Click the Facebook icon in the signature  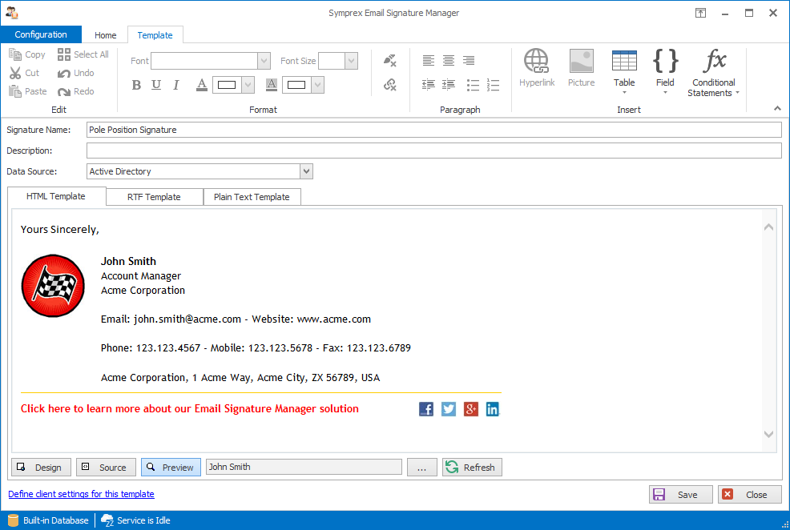[426, 408]
